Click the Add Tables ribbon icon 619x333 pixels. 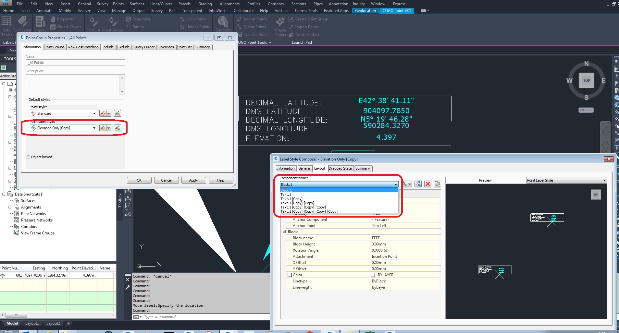point(6,21)
